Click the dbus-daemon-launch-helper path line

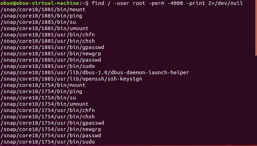tap(95, 72)
